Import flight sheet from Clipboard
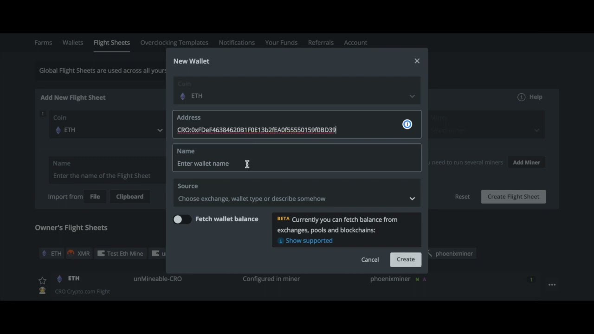 coord(129,197)
